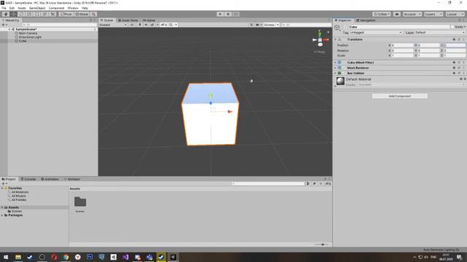
Task: Click the Step frame button
Action: coord(236,14)
